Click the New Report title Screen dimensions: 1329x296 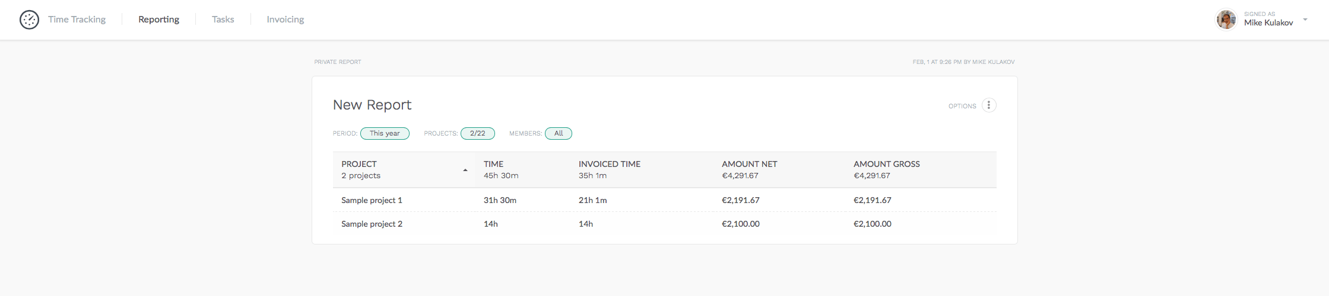372,105
